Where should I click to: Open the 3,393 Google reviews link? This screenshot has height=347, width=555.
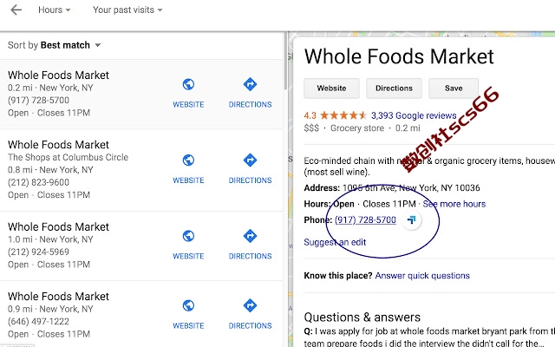[x=414, y=115]
